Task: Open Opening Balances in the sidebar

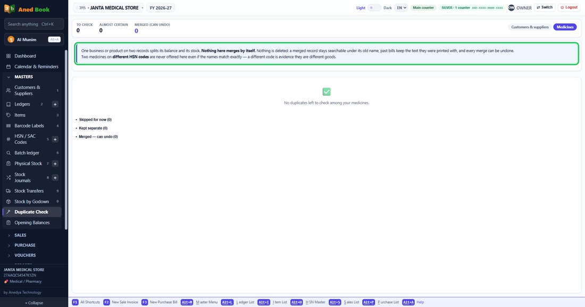Action: click(32, 223)
